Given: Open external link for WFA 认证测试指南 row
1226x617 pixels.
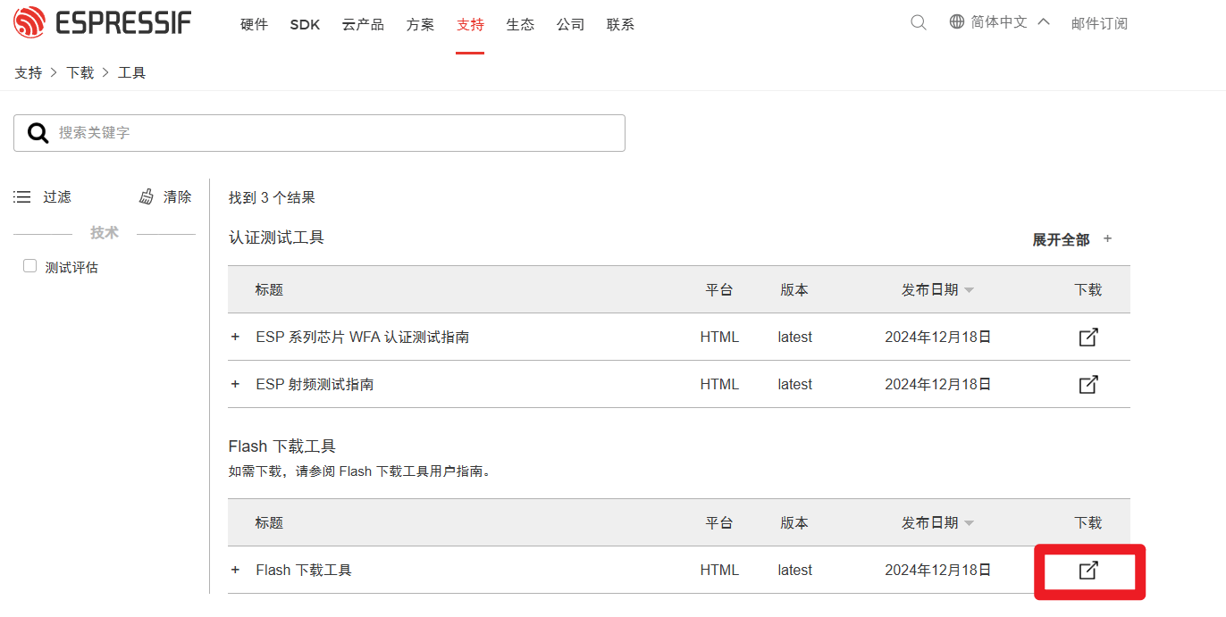Looking at the screenshot, I should tap(1088, 338).
